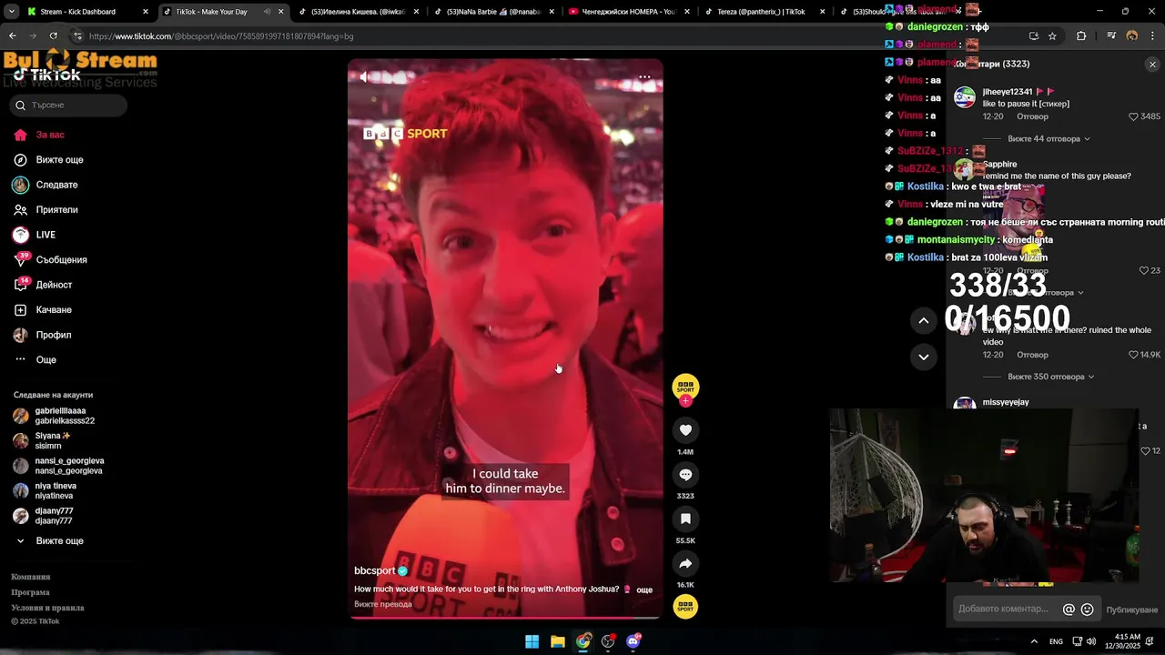
Task: Like the bbcsport video with heart icon
Action: coord(685,430)
